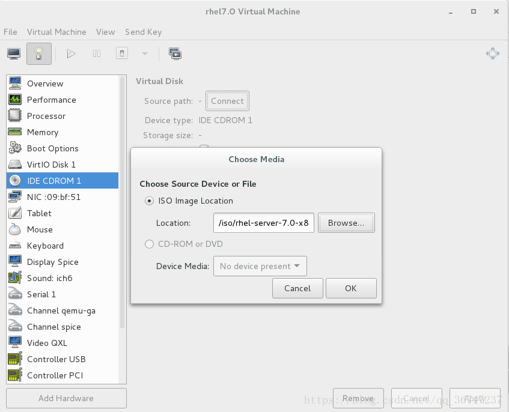Image resolution: width=509 pixels, height=412 pixels.
Task: Select Keyboard in hardware list
Action: 62,246
